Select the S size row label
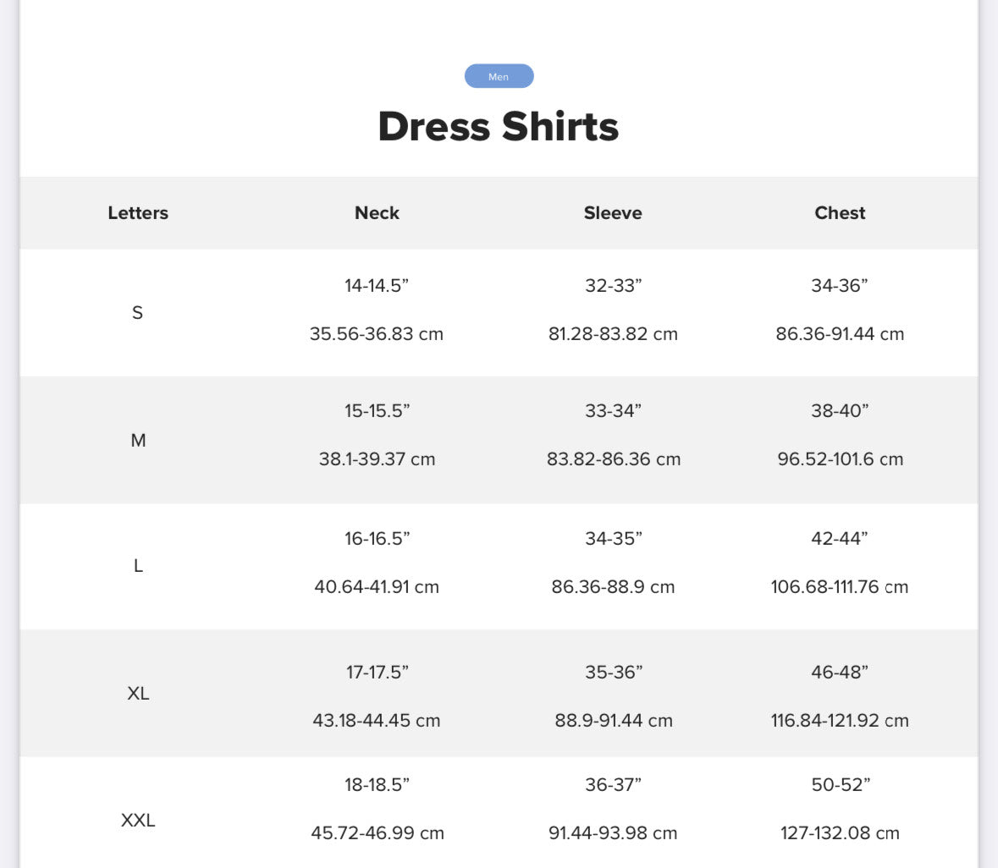Image resolution: width=998 pixels, height=868 pixels. tap(137, 313)
